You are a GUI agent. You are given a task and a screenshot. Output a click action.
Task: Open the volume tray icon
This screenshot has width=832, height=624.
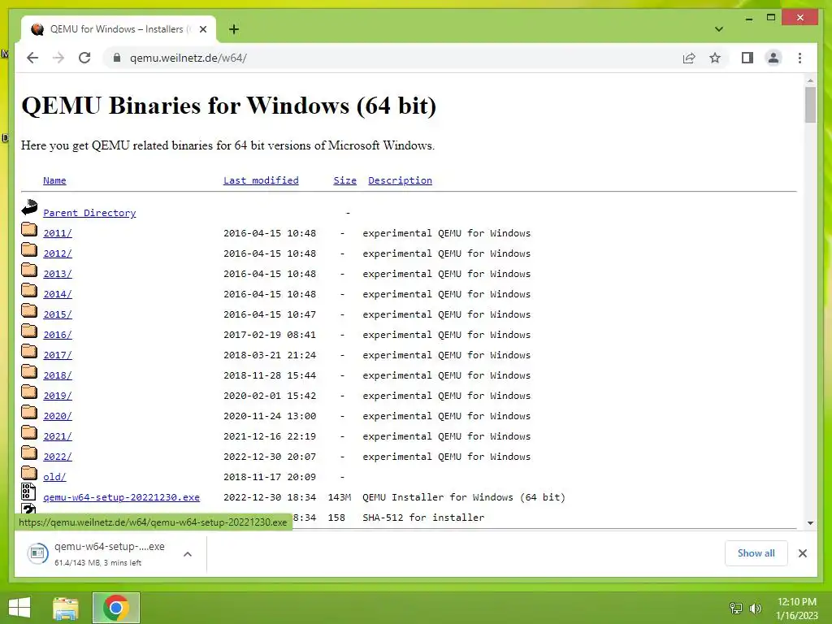[x=756, y=608]
